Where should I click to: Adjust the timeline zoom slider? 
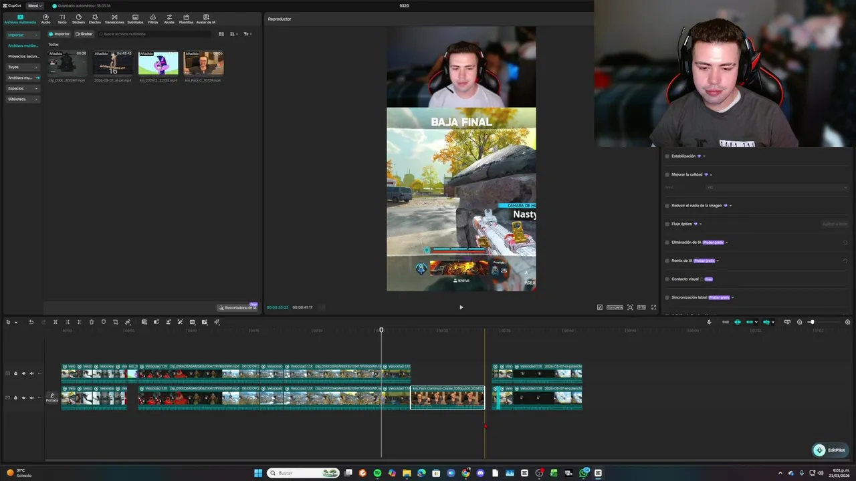(x=811, y=322)
